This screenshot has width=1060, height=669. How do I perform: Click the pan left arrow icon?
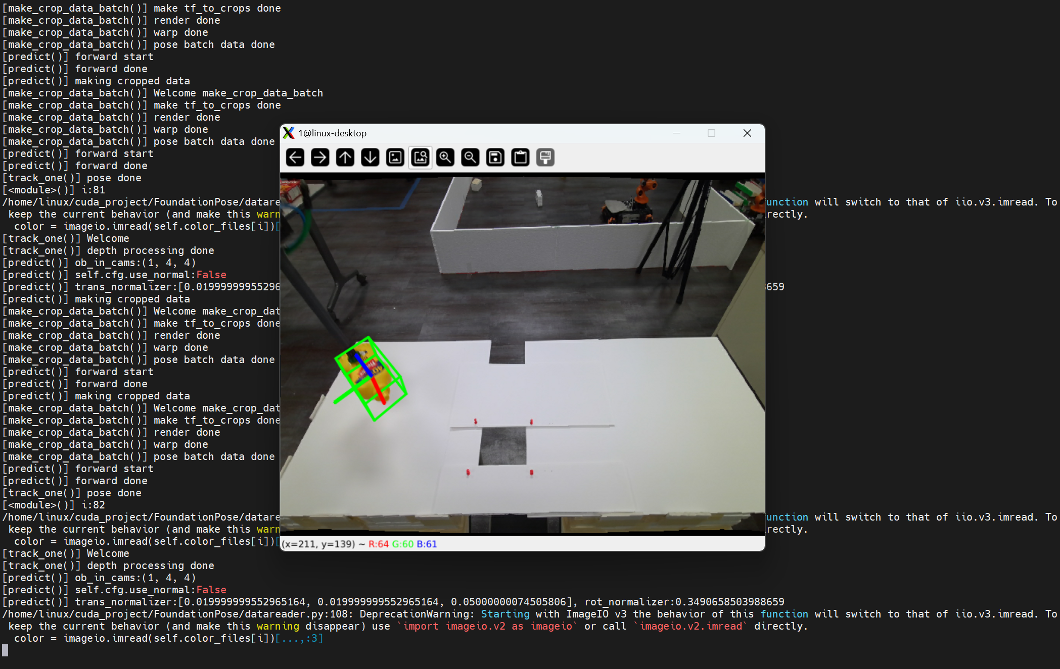[295, 158]
